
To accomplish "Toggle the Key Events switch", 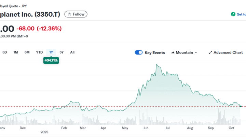I will (139, 52).
